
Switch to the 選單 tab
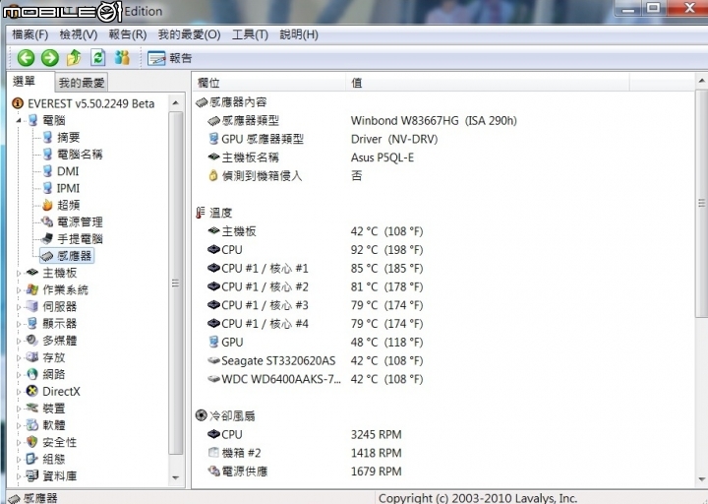pos(24,82)
